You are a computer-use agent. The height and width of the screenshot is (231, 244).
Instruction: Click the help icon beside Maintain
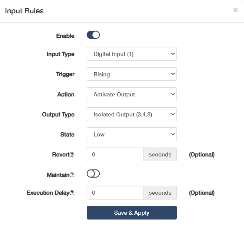point(72,175)
